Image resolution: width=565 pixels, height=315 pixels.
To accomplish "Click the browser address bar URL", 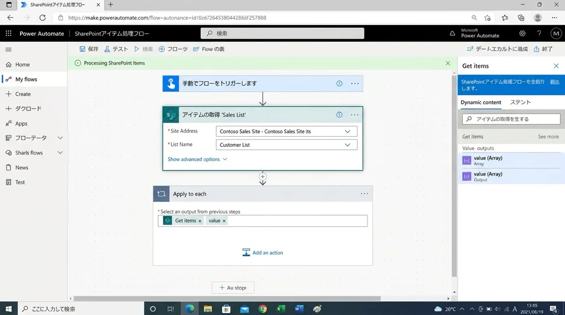I will click(x=167, y=18).
